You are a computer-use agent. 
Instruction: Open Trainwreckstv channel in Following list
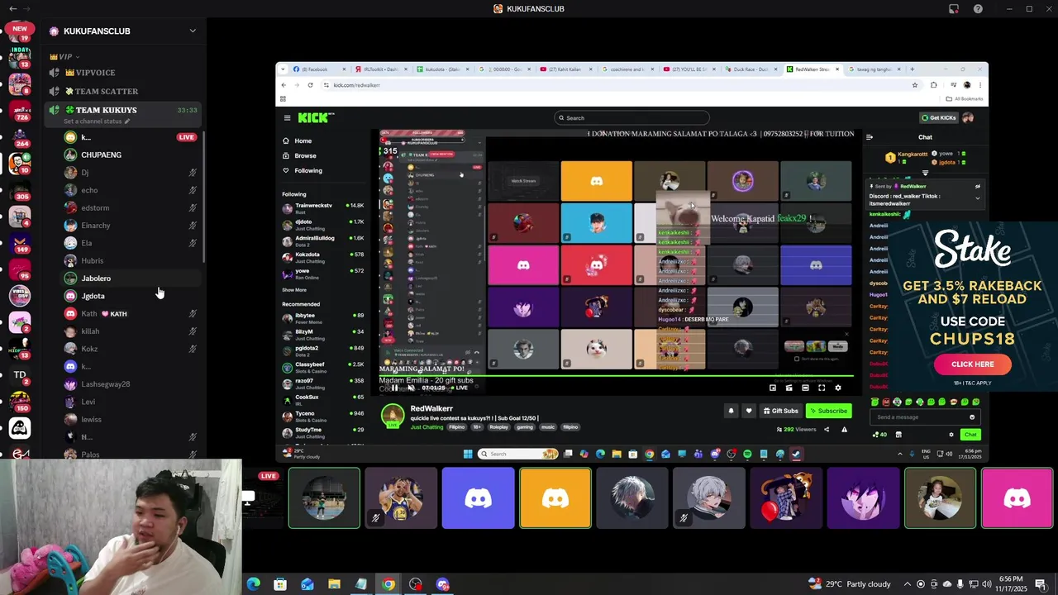coord(323,208)
